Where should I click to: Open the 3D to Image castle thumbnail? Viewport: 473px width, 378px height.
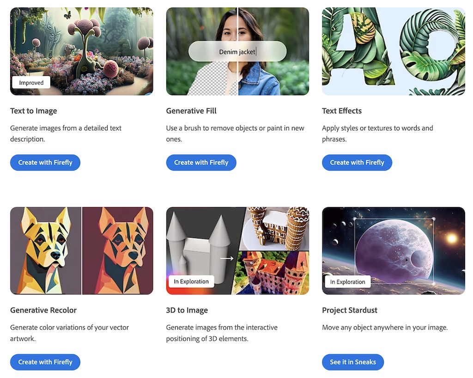coord(237,250)
